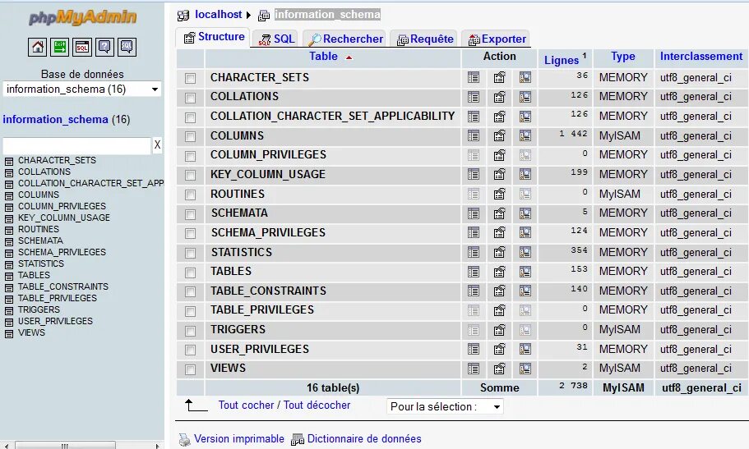The height and width of the screenshot is (449, 749).
Task: Switch to the Structure tab
Action: click(214, 37)
